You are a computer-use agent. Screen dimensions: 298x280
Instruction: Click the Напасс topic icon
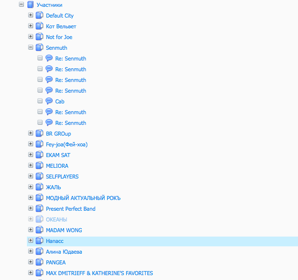(39, 241)
